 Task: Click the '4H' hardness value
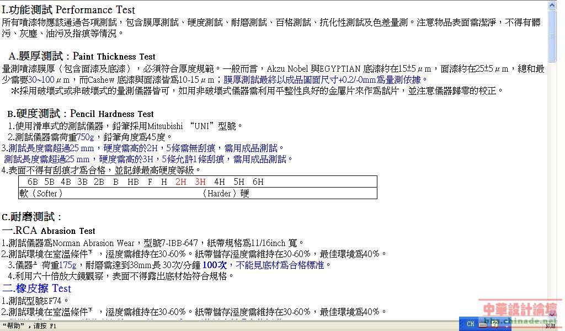(220, 182)
